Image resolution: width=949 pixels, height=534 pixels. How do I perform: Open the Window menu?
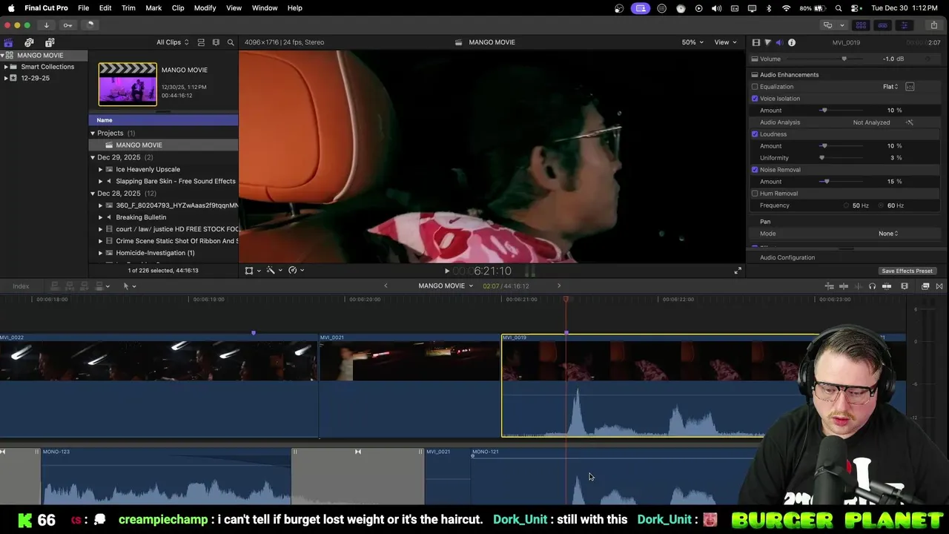point(265,8)
